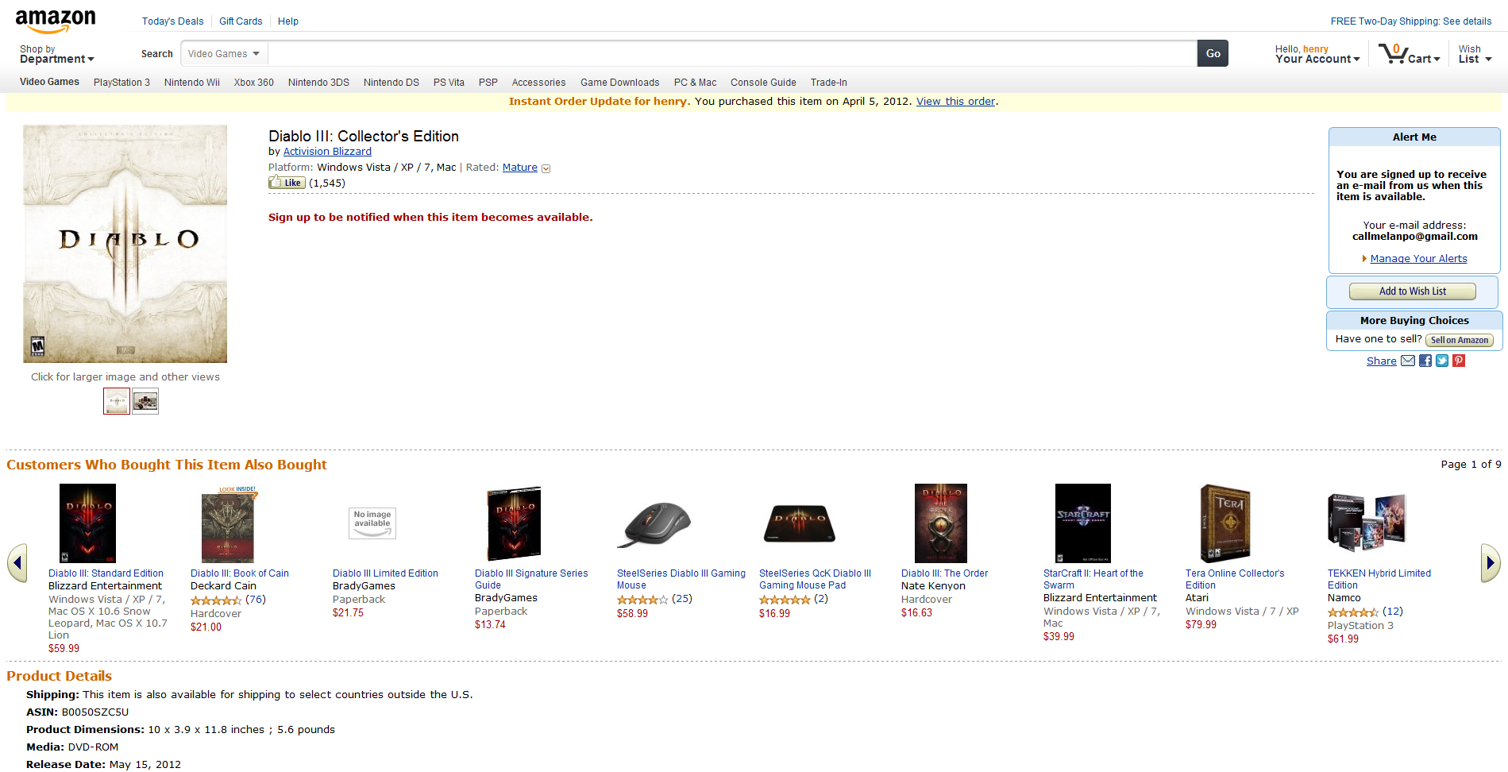
Task: Click the Mature rating link
Action: pos(520,168)
